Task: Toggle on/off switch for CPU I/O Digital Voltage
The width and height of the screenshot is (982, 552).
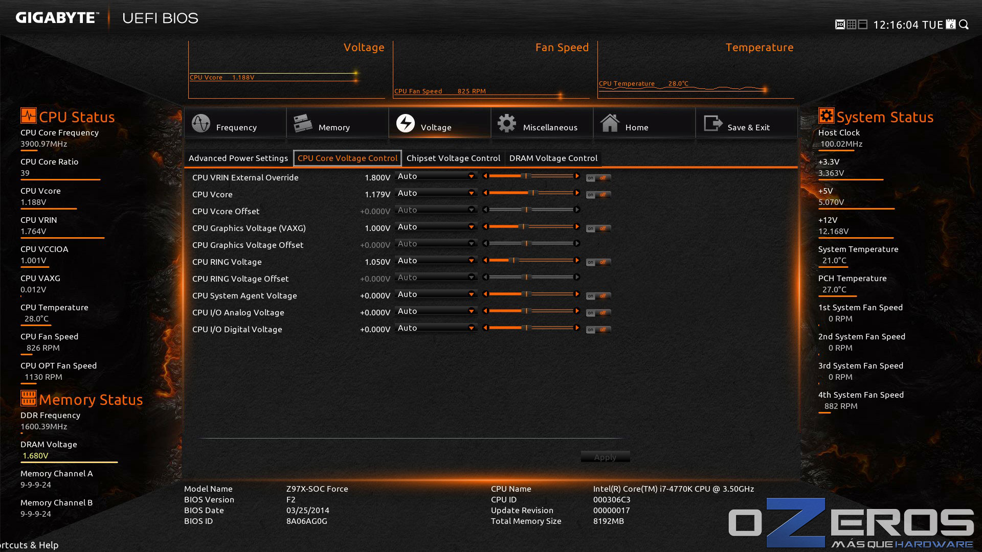Action: click(598, 330)
